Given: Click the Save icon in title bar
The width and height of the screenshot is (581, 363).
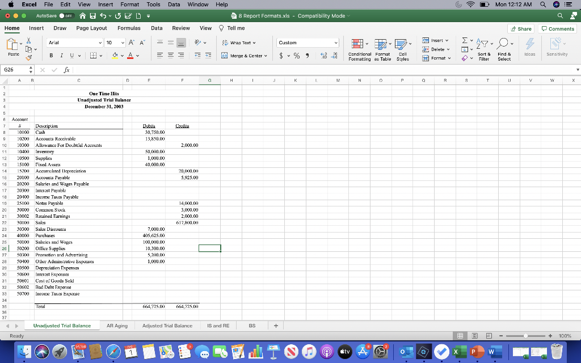Looking at the screenshot, I should coord(92,16).
